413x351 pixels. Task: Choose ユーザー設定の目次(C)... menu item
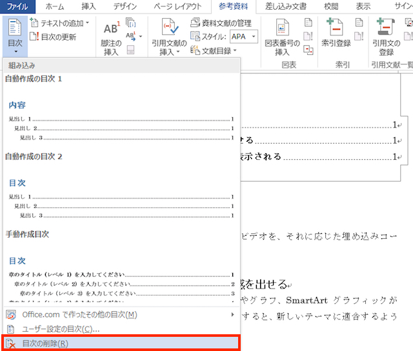121,329
